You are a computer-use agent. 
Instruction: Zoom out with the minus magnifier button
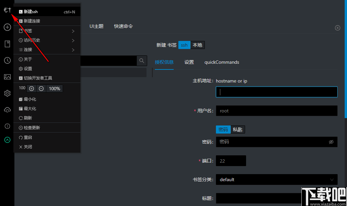click(41, 89)
